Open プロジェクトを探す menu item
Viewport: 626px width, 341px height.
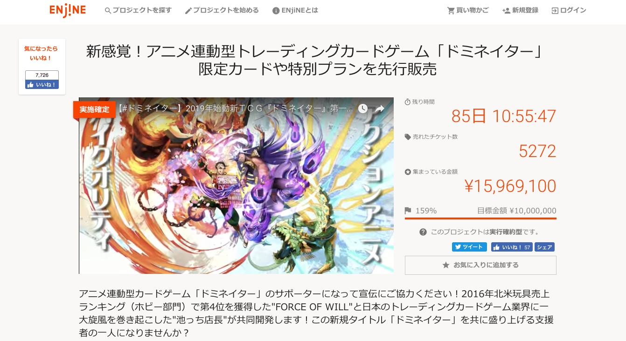(139, 10)
